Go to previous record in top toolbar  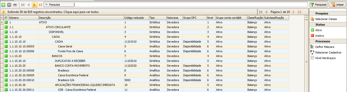[28, 5]
